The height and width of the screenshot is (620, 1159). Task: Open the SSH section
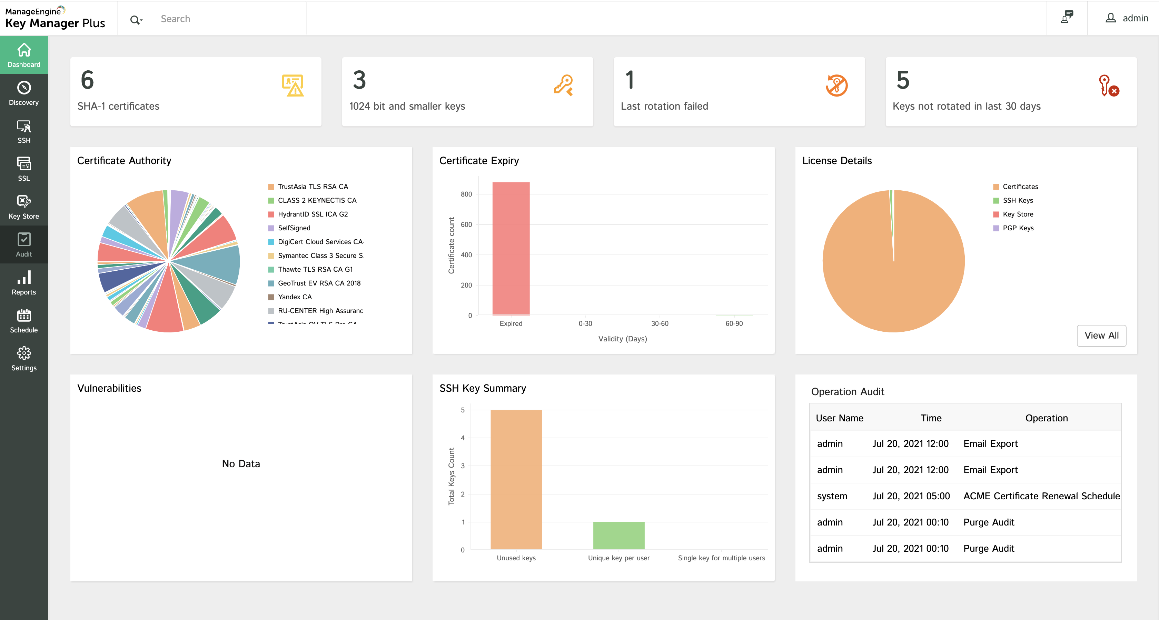23,130
